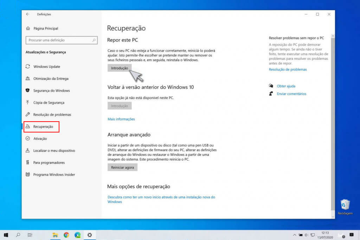Screen dimensions: 360x240
Task: Select Localizar o meu dispositivo label
Action: (x=54, y=150)
